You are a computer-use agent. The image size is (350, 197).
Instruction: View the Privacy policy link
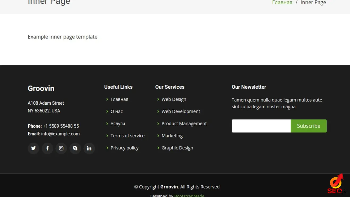pos(124,148)
